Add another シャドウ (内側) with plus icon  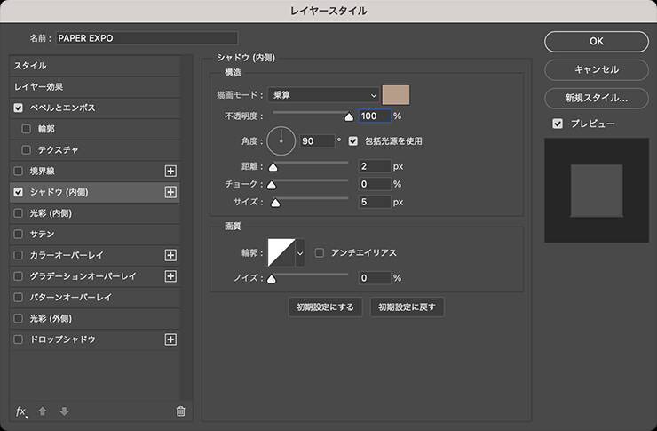171,192
